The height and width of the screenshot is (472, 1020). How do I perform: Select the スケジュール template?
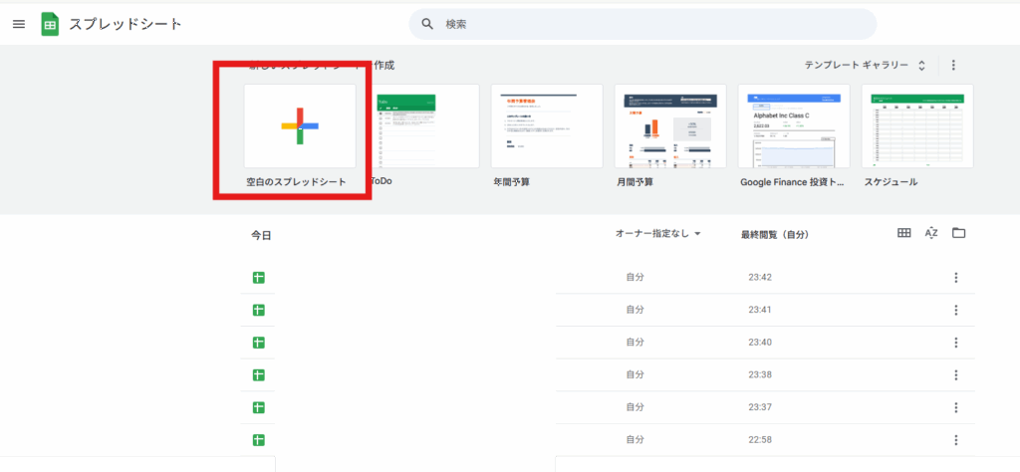coord(917,126)
